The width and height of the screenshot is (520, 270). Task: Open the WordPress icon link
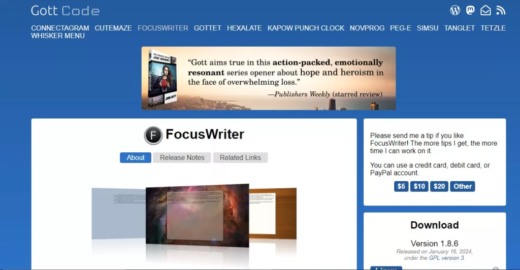(x=455, y=11)
